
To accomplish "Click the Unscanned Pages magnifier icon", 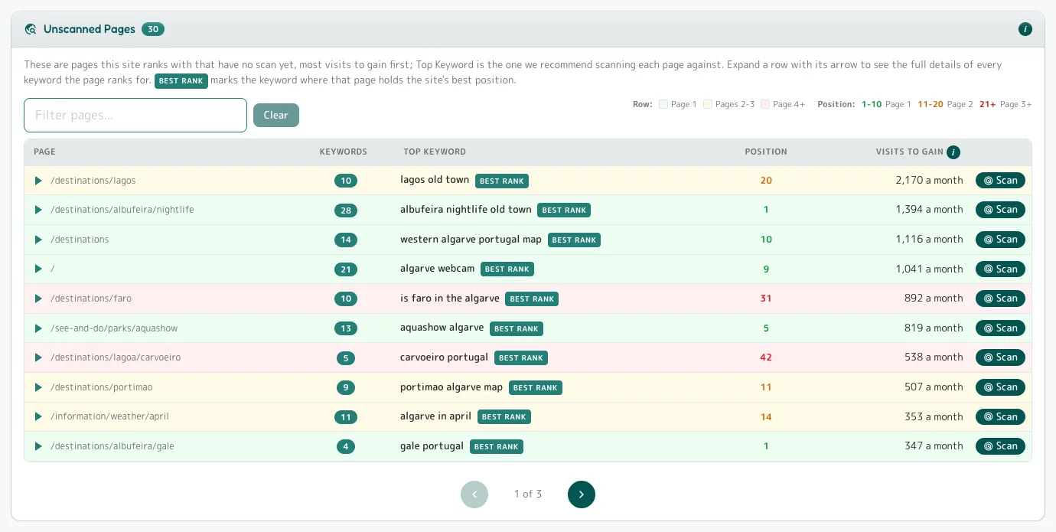I will (31, 29).
